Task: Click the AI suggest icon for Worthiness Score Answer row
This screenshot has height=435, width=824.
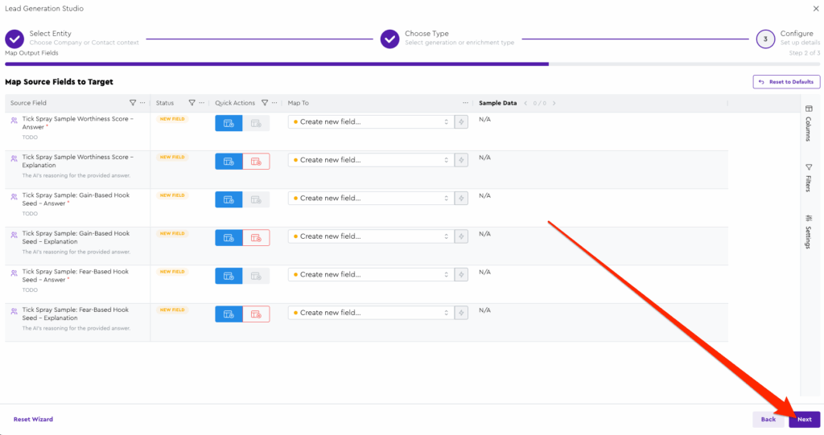Action: (x=461, y=122)
